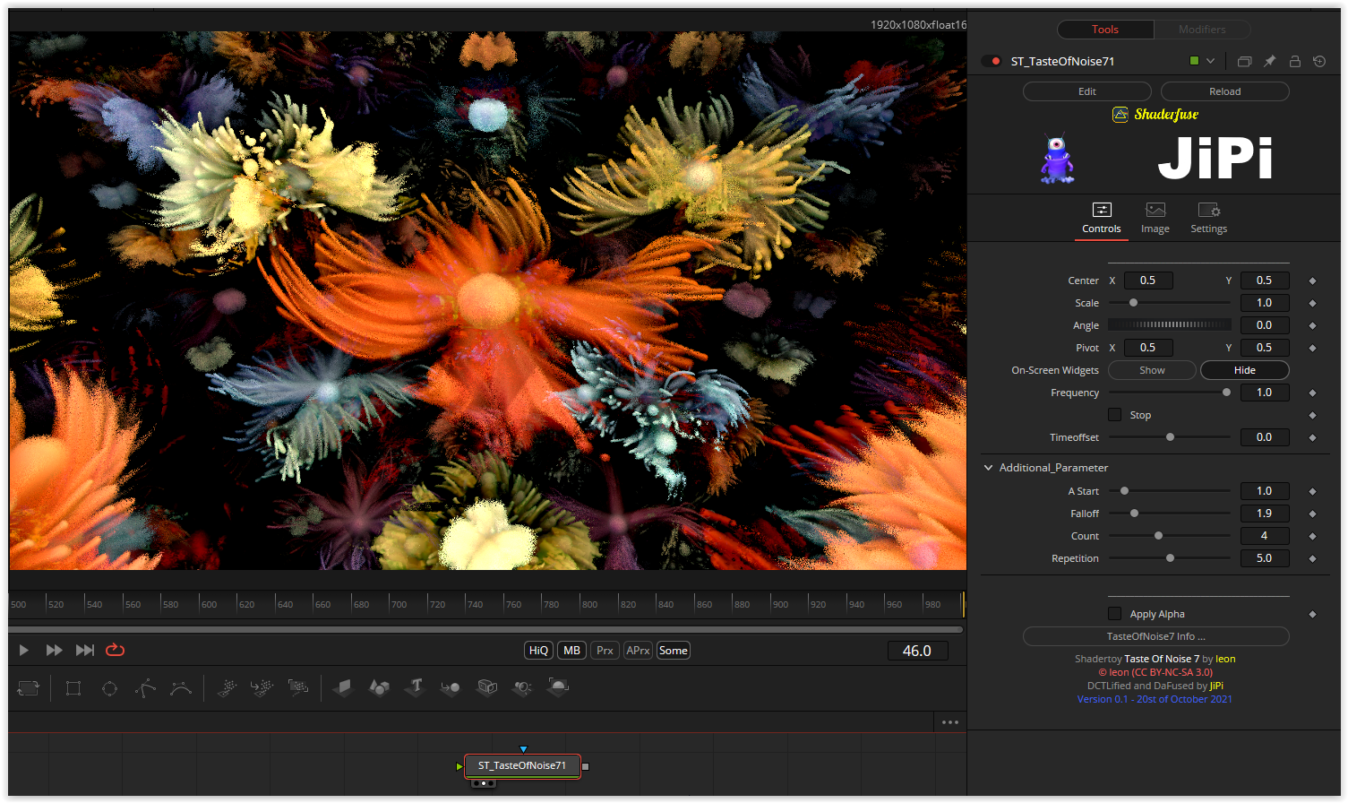The height and width of the screenshot is (803, 1348).
Task: Add the Camera 3D tool
Action: [487, 688]
